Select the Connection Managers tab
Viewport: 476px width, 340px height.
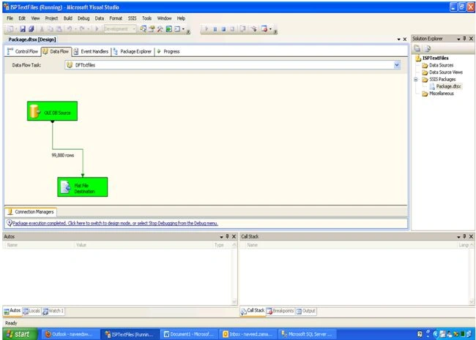click(x=31, y=212)
